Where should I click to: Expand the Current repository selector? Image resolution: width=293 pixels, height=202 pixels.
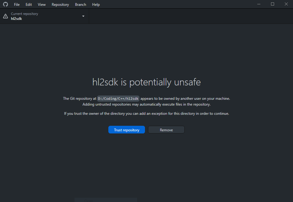(44, 16)
